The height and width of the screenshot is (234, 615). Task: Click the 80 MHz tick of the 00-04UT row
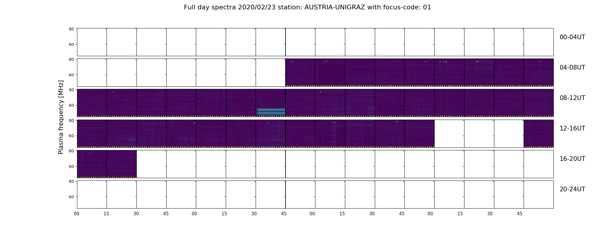tap(71, 29)
